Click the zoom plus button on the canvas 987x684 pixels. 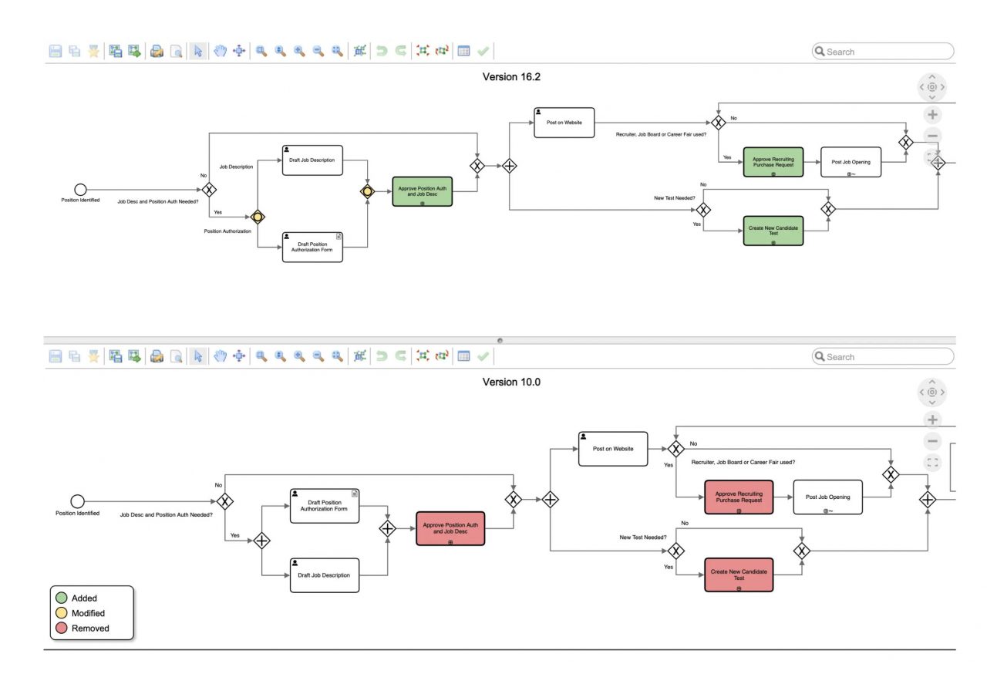(x=931, y=114)
